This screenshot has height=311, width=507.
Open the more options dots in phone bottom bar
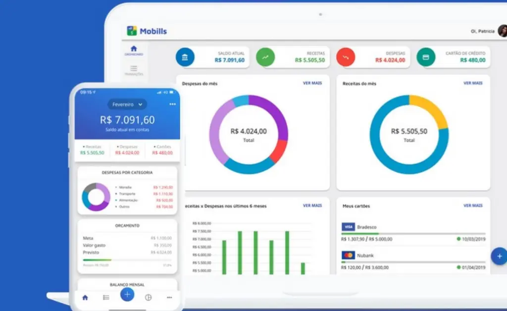point(169,298)
